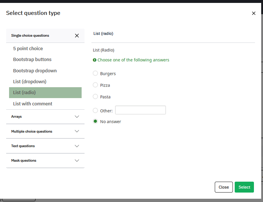263x202 pixels.
Task: Click the Text questions chevron arrow
Action: 77,146
